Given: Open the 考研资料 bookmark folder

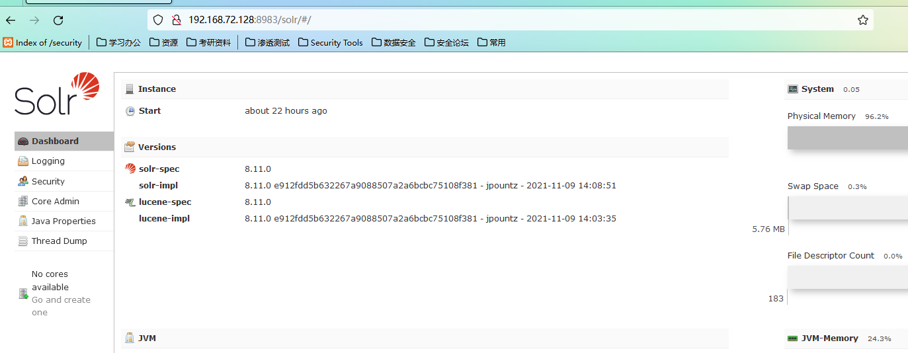Looking at the screenshot, I should pos(209,42).
